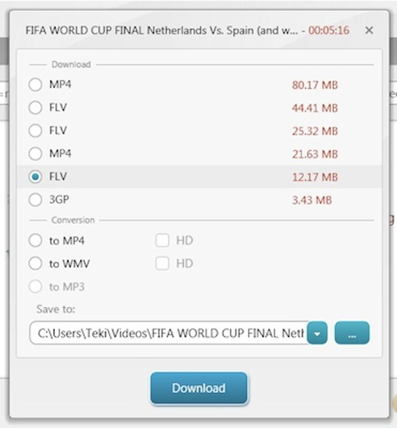Image resolution: width=397 pixels, height=428 pixels.
Task: Select the 21.63 MB MP4 download
Action: pos(35,153)
